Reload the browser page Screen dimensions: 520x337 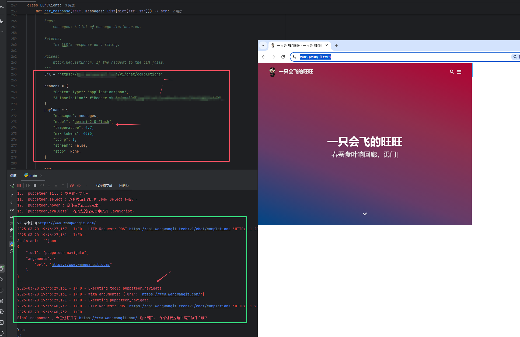[283, 57]
